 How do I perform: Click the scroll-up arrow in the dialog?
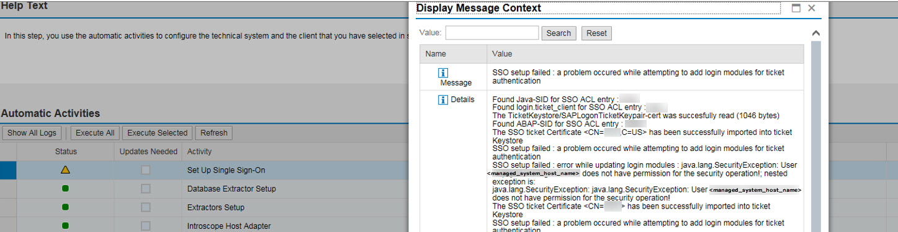click(816, 33)
